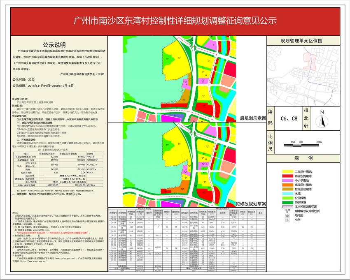Click the +208330㎡ change value
The height and width of the screenshot is (280, 350).
click(x=92, y=160)
